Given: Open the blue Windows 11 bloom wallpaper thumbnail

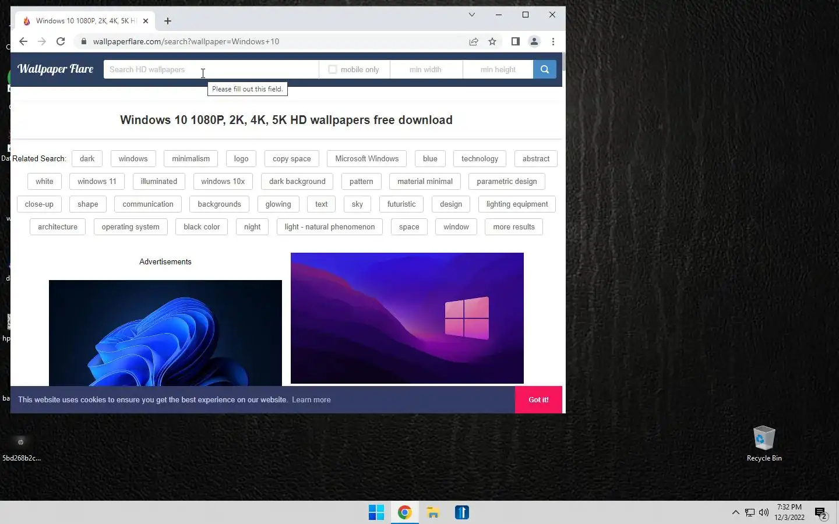Looking at the screenshot, I should point(165,333).
